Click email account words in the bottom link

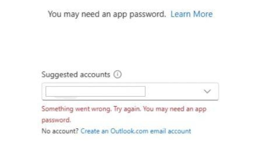[x=170, y=131]
